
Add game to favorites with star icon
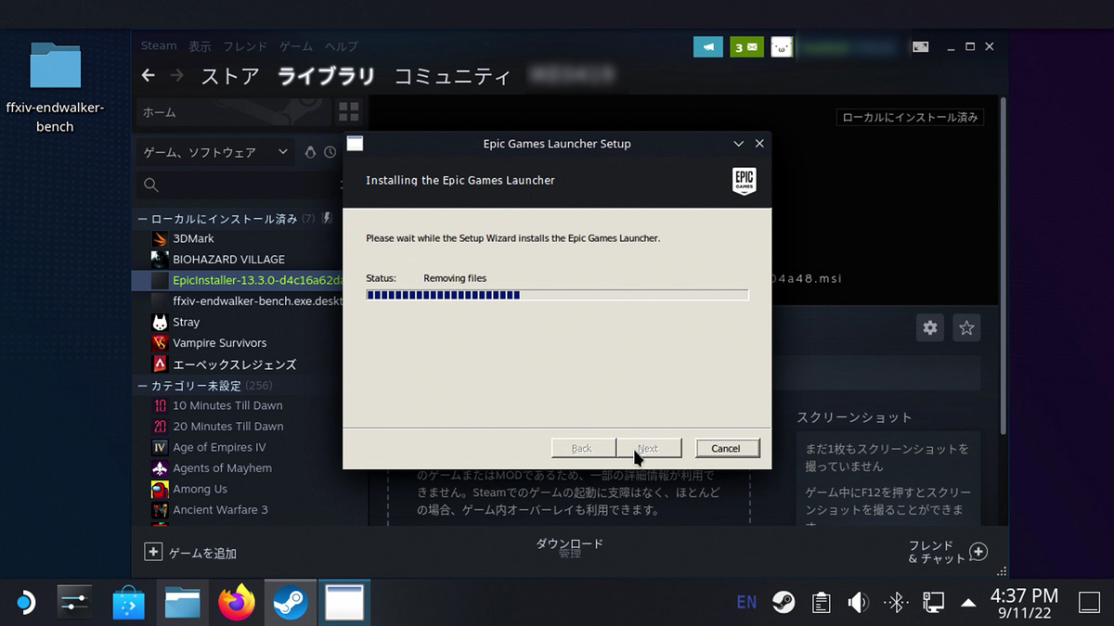click(x=967, y=327)
